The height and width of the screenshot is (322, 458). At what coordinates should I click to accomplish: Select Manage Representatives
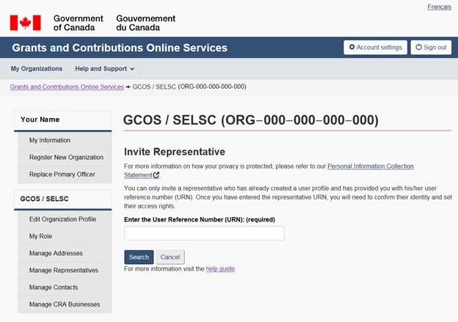tap(64, 270)
